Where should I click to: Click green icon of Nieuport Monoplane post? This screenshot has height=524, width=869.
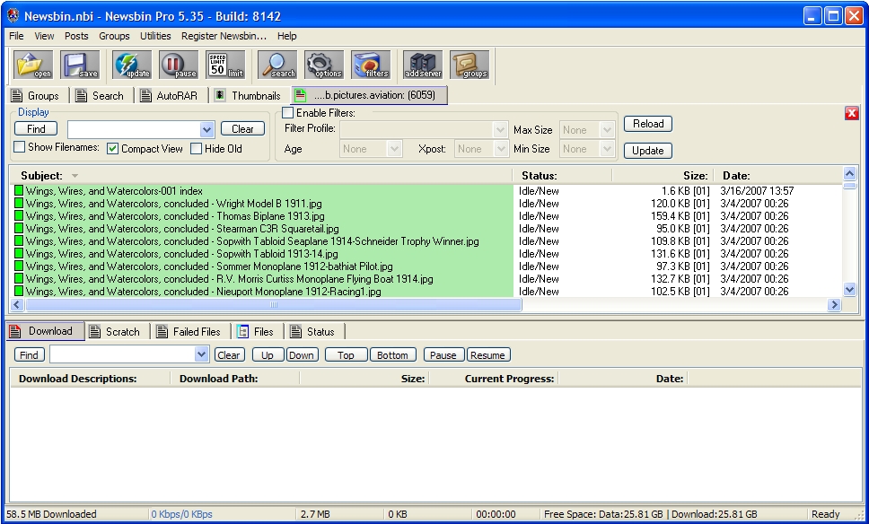click(x=19, y=292)
